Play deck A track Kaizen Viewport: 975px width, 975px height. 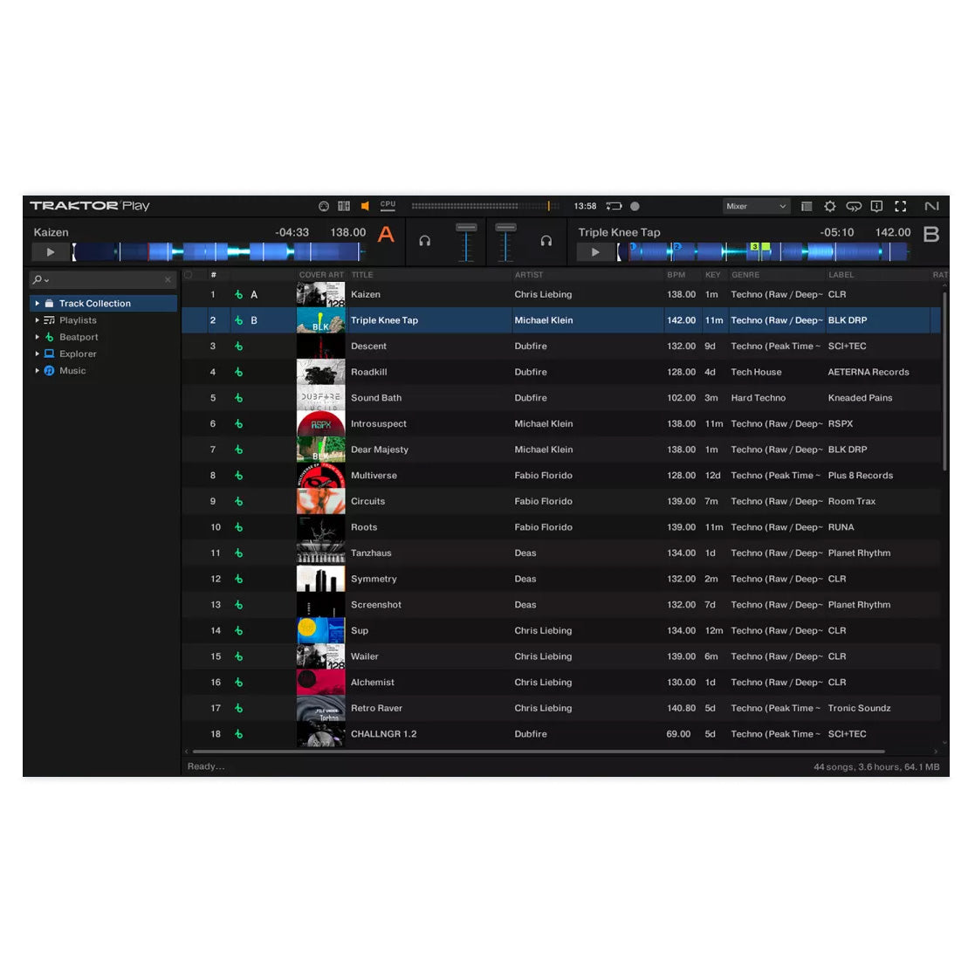51,252
